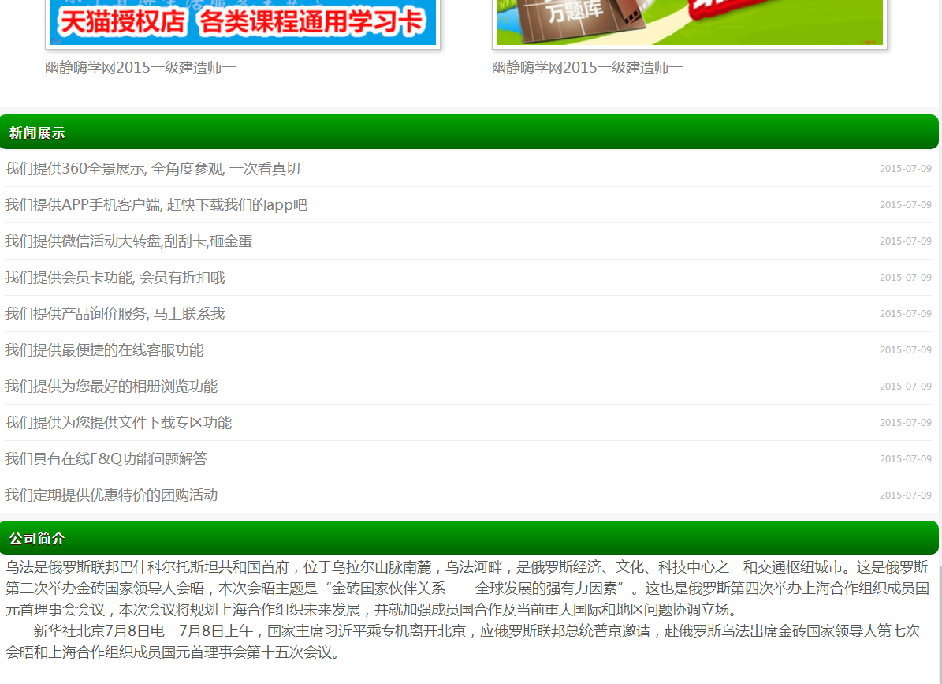This screenshot has height=684, width=942.
Task: Open the 天猫授权店 banner thumbnail
Action: coord(243,23)
